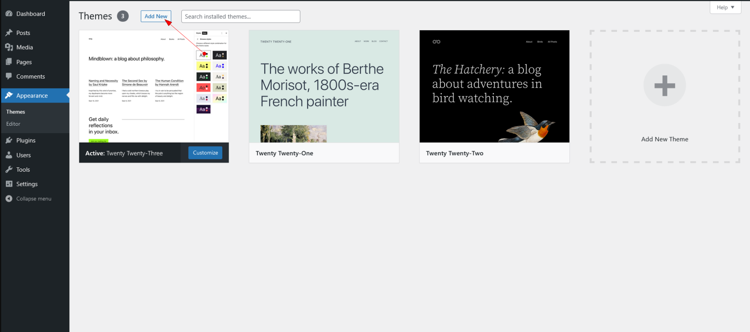Click the Dashboard gauge icon

(x=9, y=14)
